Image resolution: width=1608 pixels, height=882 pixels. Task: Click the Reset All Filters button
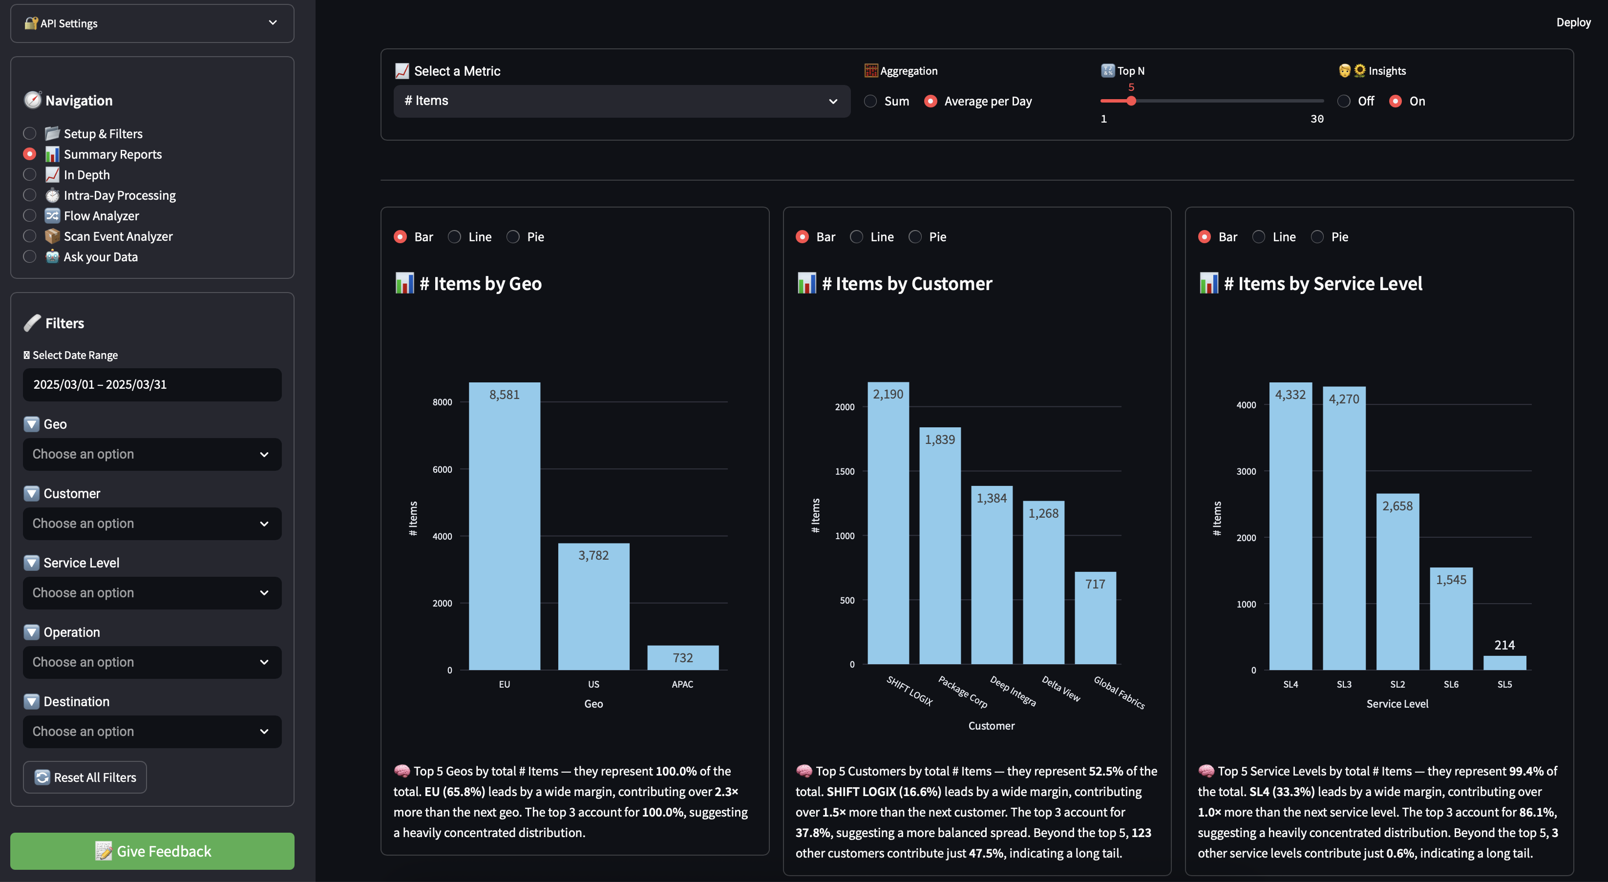point(85,777)
